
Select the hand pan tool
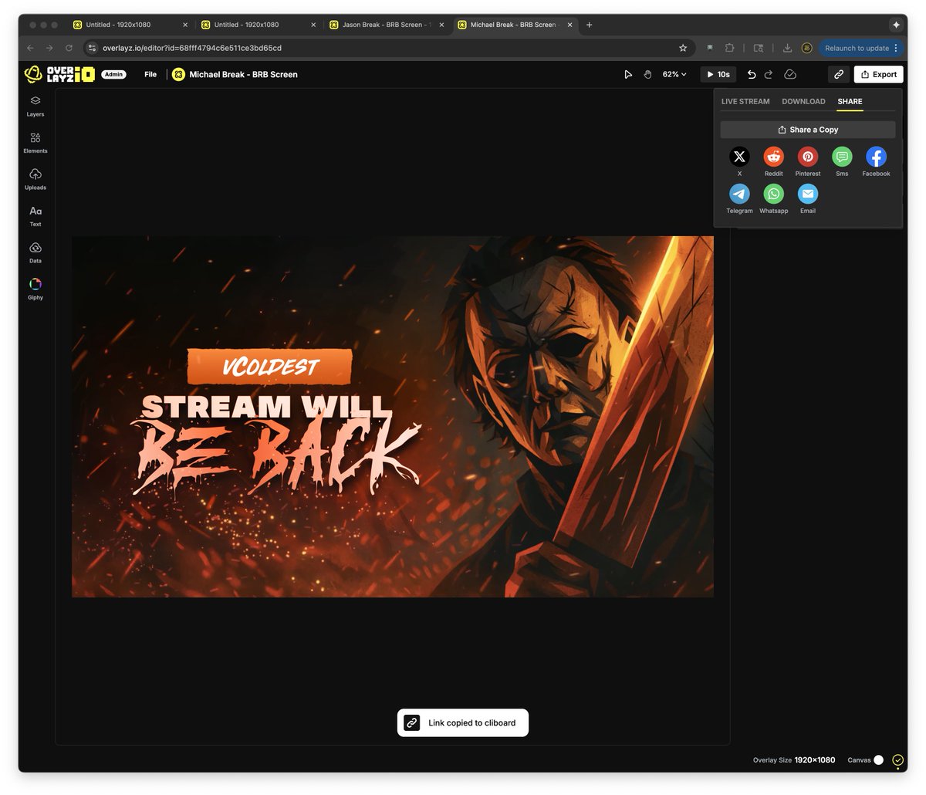pyautogui.click(x=647, y=74)
